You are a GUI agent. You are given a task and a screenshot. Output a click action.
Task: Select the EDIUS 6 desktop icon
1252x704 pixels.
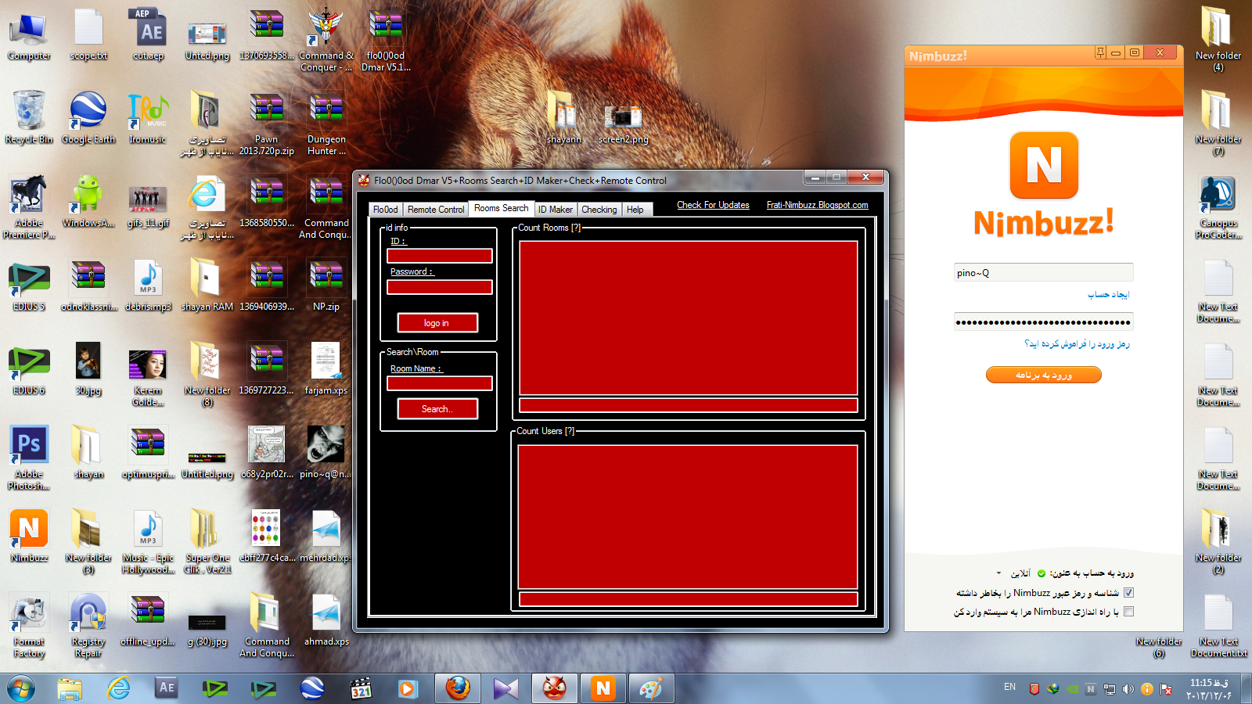point(29,370)
